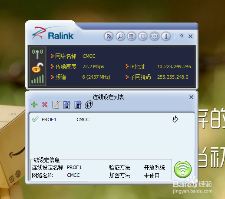The height and width of the screenshot is (199, 225).
Task: Click the open padlock security icon
Action: tap(37, 67)
